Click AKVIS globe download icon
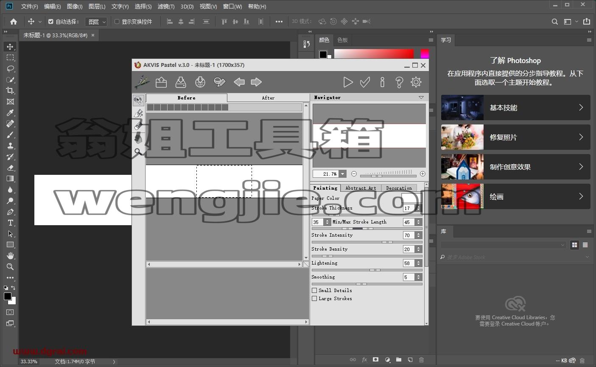This screenshot has height=367, width=596. 200,82
